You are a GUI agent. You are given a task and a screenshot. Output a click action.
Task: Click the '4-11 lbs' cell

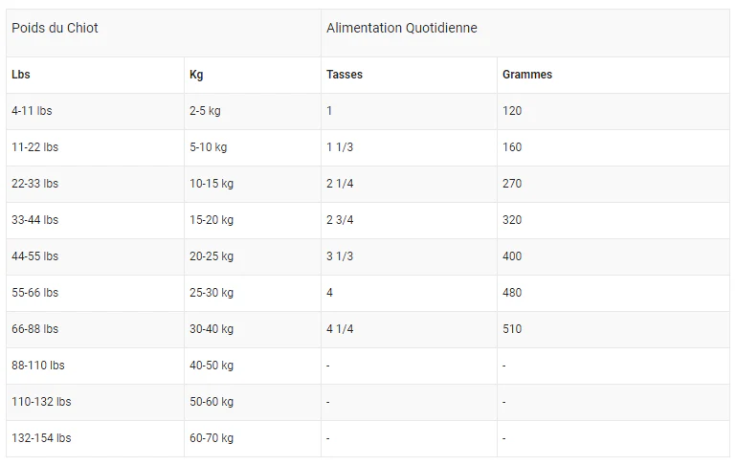click(32, 111)
